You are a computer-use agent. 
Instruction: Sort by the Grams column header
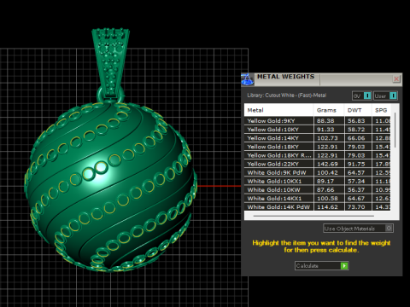(329, 110)
